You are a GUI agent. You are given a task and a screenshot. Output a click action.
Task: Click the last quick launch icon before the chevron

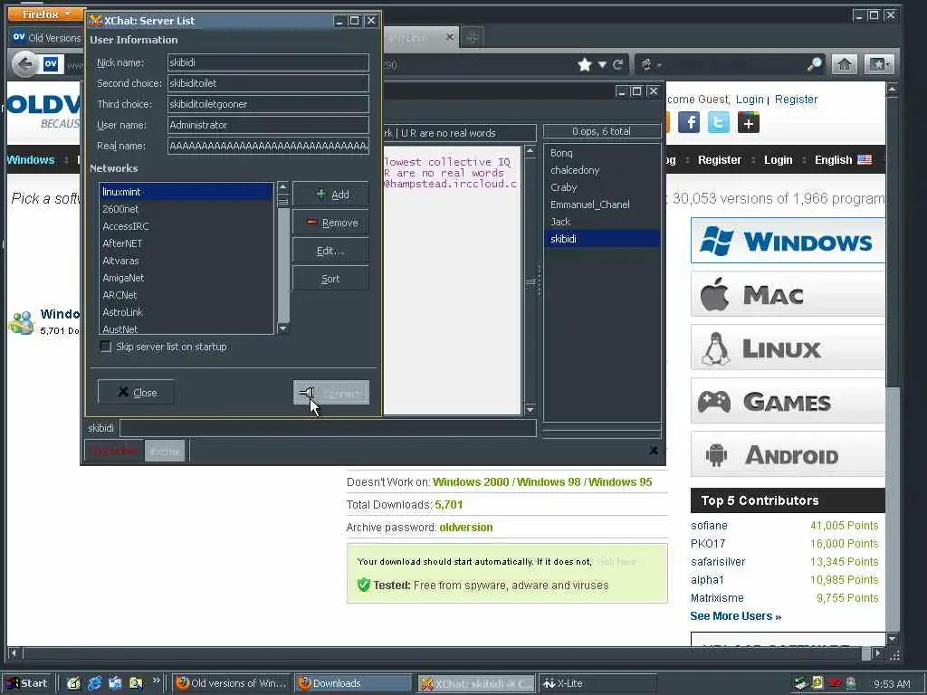(136, 683)
